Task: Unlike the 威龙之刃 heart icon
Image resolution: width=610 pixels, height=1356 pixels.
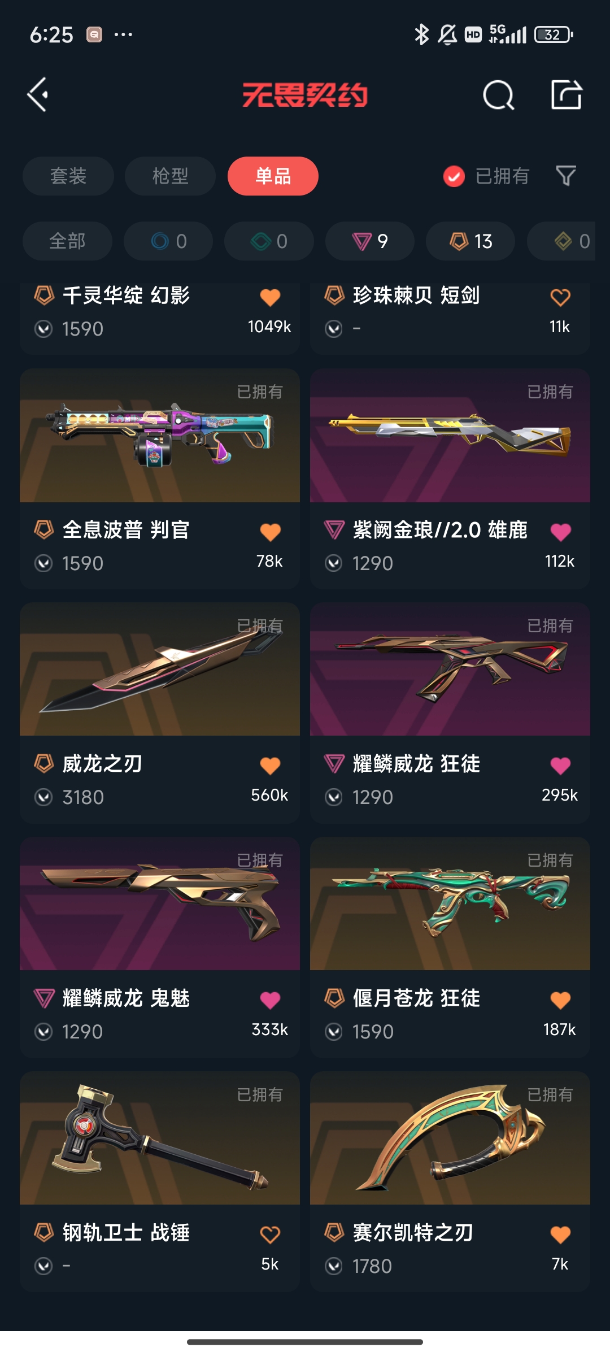Action: pyautogui.click(x=270, y=766)
